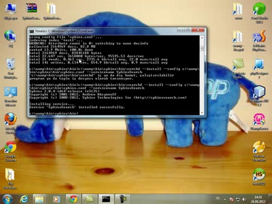Screen dimensions: 272x204
Task: Open the Action Center flag icon
Action: click(x=231, y=199)
